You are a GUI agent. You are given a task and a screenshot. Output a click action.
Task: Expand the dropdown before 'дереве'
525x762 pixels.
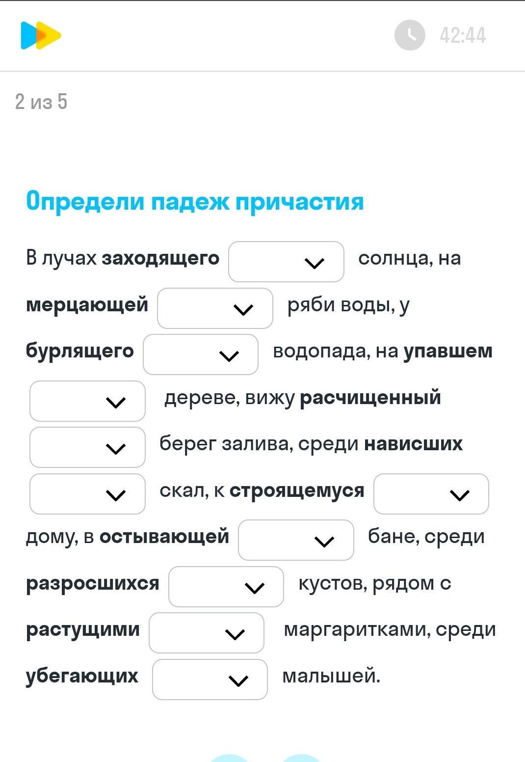click(x=87, y=401)
